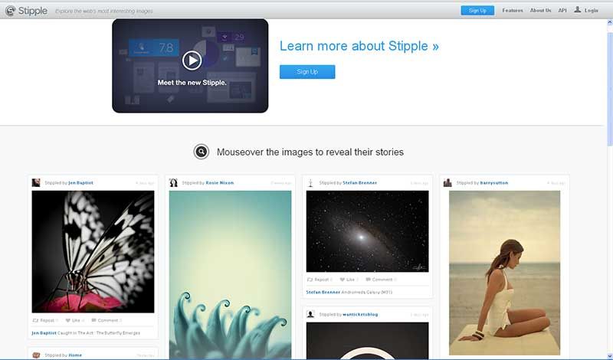
Task: Click Stefan Brenner's avatar icon
Action: [x=310, y=182]
